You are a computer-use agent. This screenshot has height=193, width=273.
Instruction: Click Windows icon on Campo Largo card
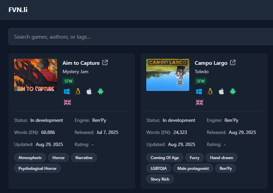(x=199, y=91)
